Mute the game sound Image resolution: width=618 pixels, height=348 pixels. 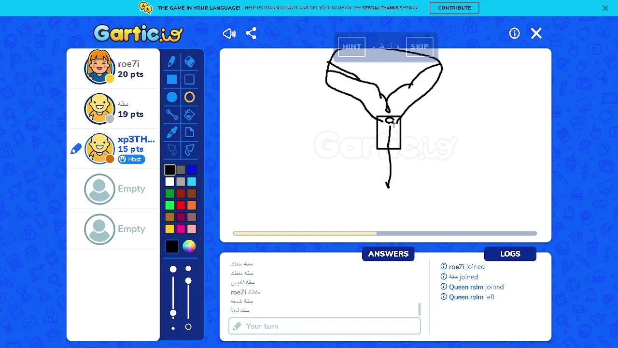click(x=229, y=33)
